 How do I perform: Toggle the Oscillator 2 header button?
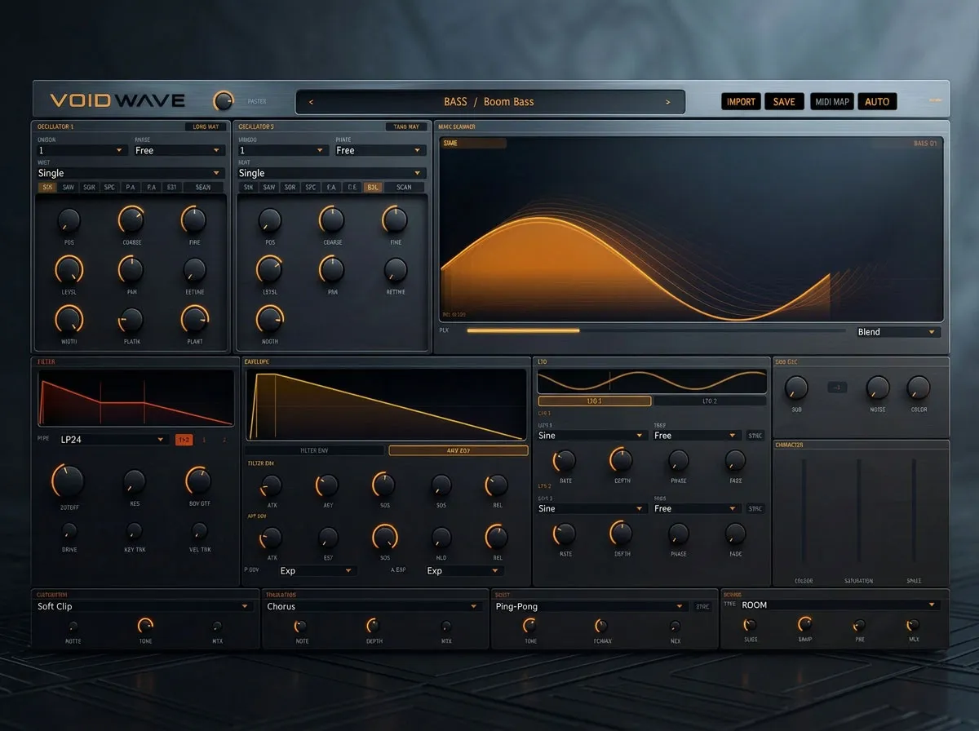pos(406,126)
